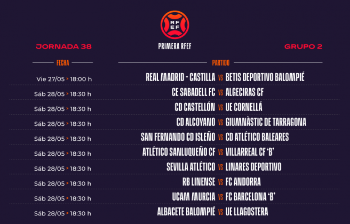
Task: Click the Fecha column header
Action: tap(63, 62)
